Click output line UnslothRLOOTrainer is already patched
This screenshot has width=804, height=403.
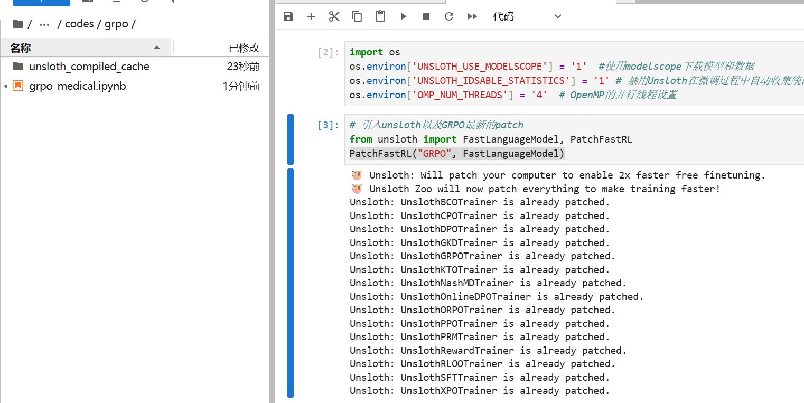[x=483, y=364]
